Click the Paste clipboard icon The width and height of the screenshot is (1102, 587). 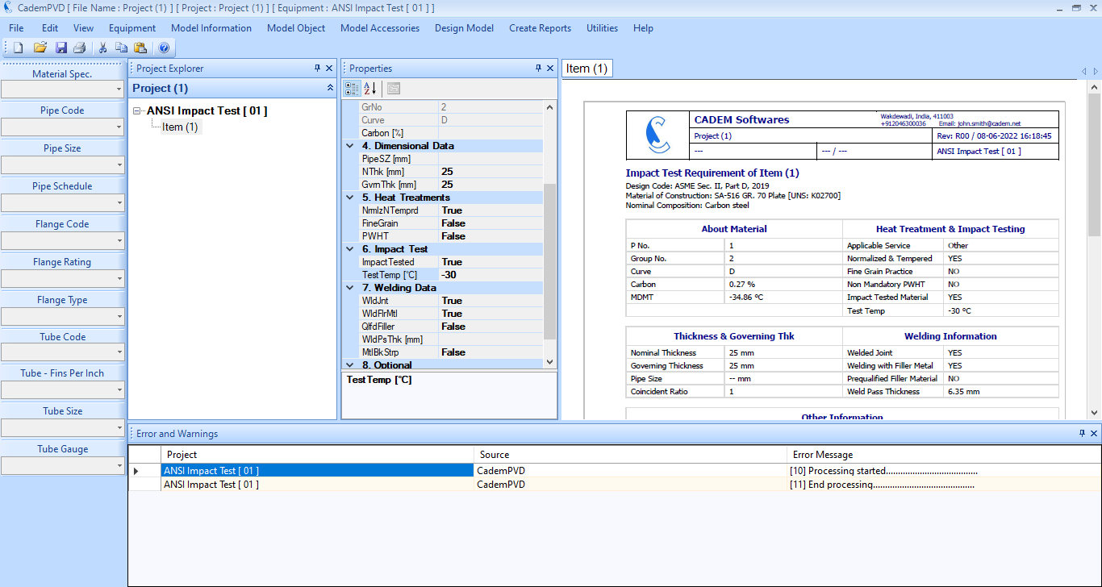pos(140,48)
